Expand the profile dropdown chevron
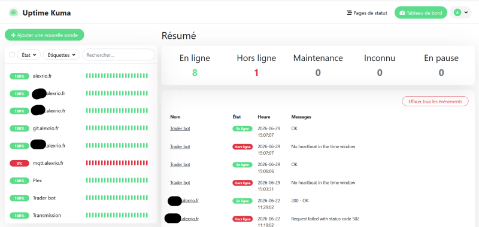This screenshot has height=227, width=479. click(x=466, y=13)
